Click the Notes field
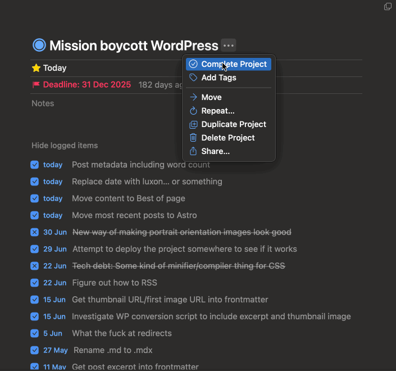Screen dimensions: 396x371 coord(43,103)
